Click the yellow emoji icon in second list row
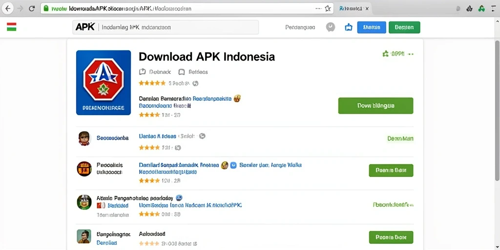Screen dimensions: 500x250 (225, 165)
